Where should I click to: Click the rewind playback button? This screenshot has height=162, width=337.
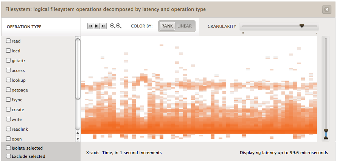(x=90, y=26)
